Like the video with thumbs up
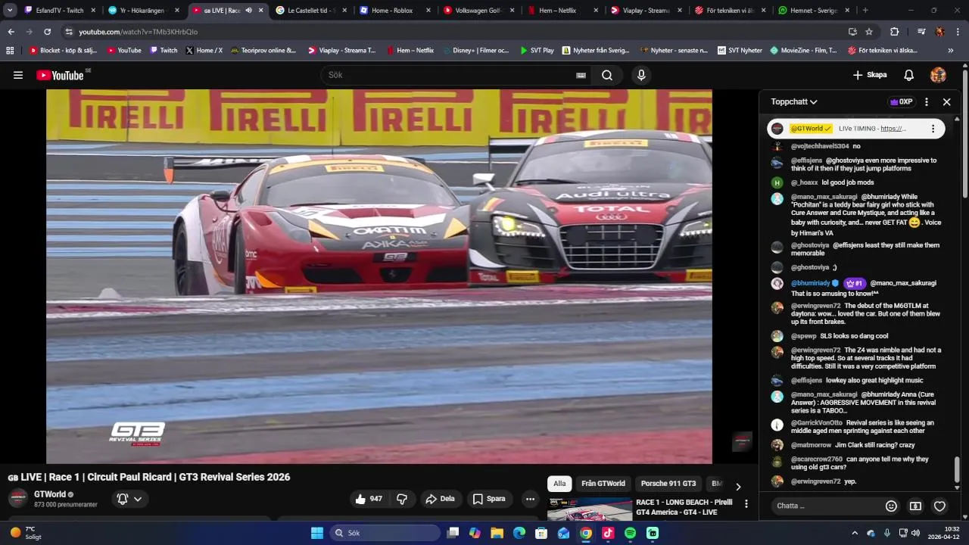This screenshot has height=545, width=969. [369, 499]
